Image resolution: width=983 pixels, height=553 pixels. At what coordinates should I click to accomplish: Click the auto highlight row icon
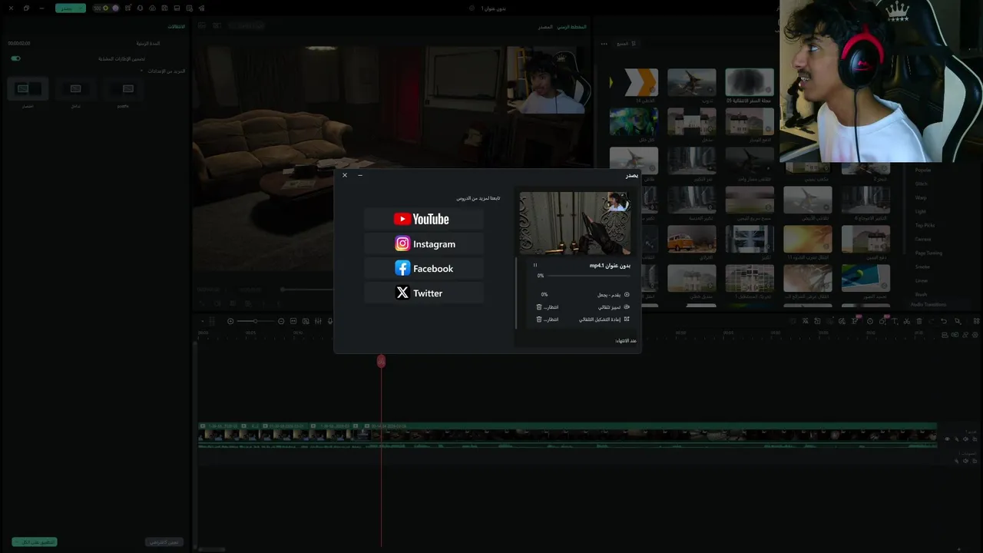[x=627, y=306]
